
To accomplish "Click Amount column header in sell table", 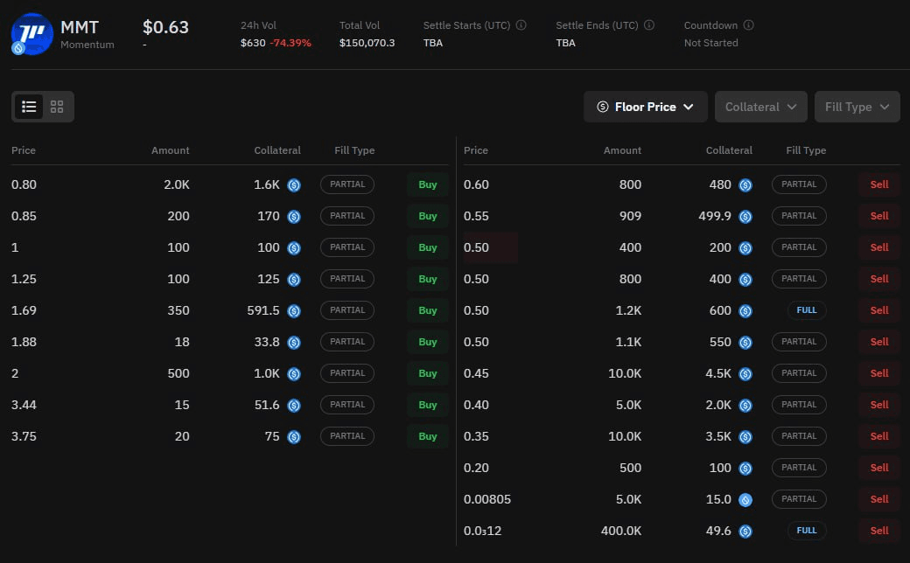I will click(x=622, y=150).
